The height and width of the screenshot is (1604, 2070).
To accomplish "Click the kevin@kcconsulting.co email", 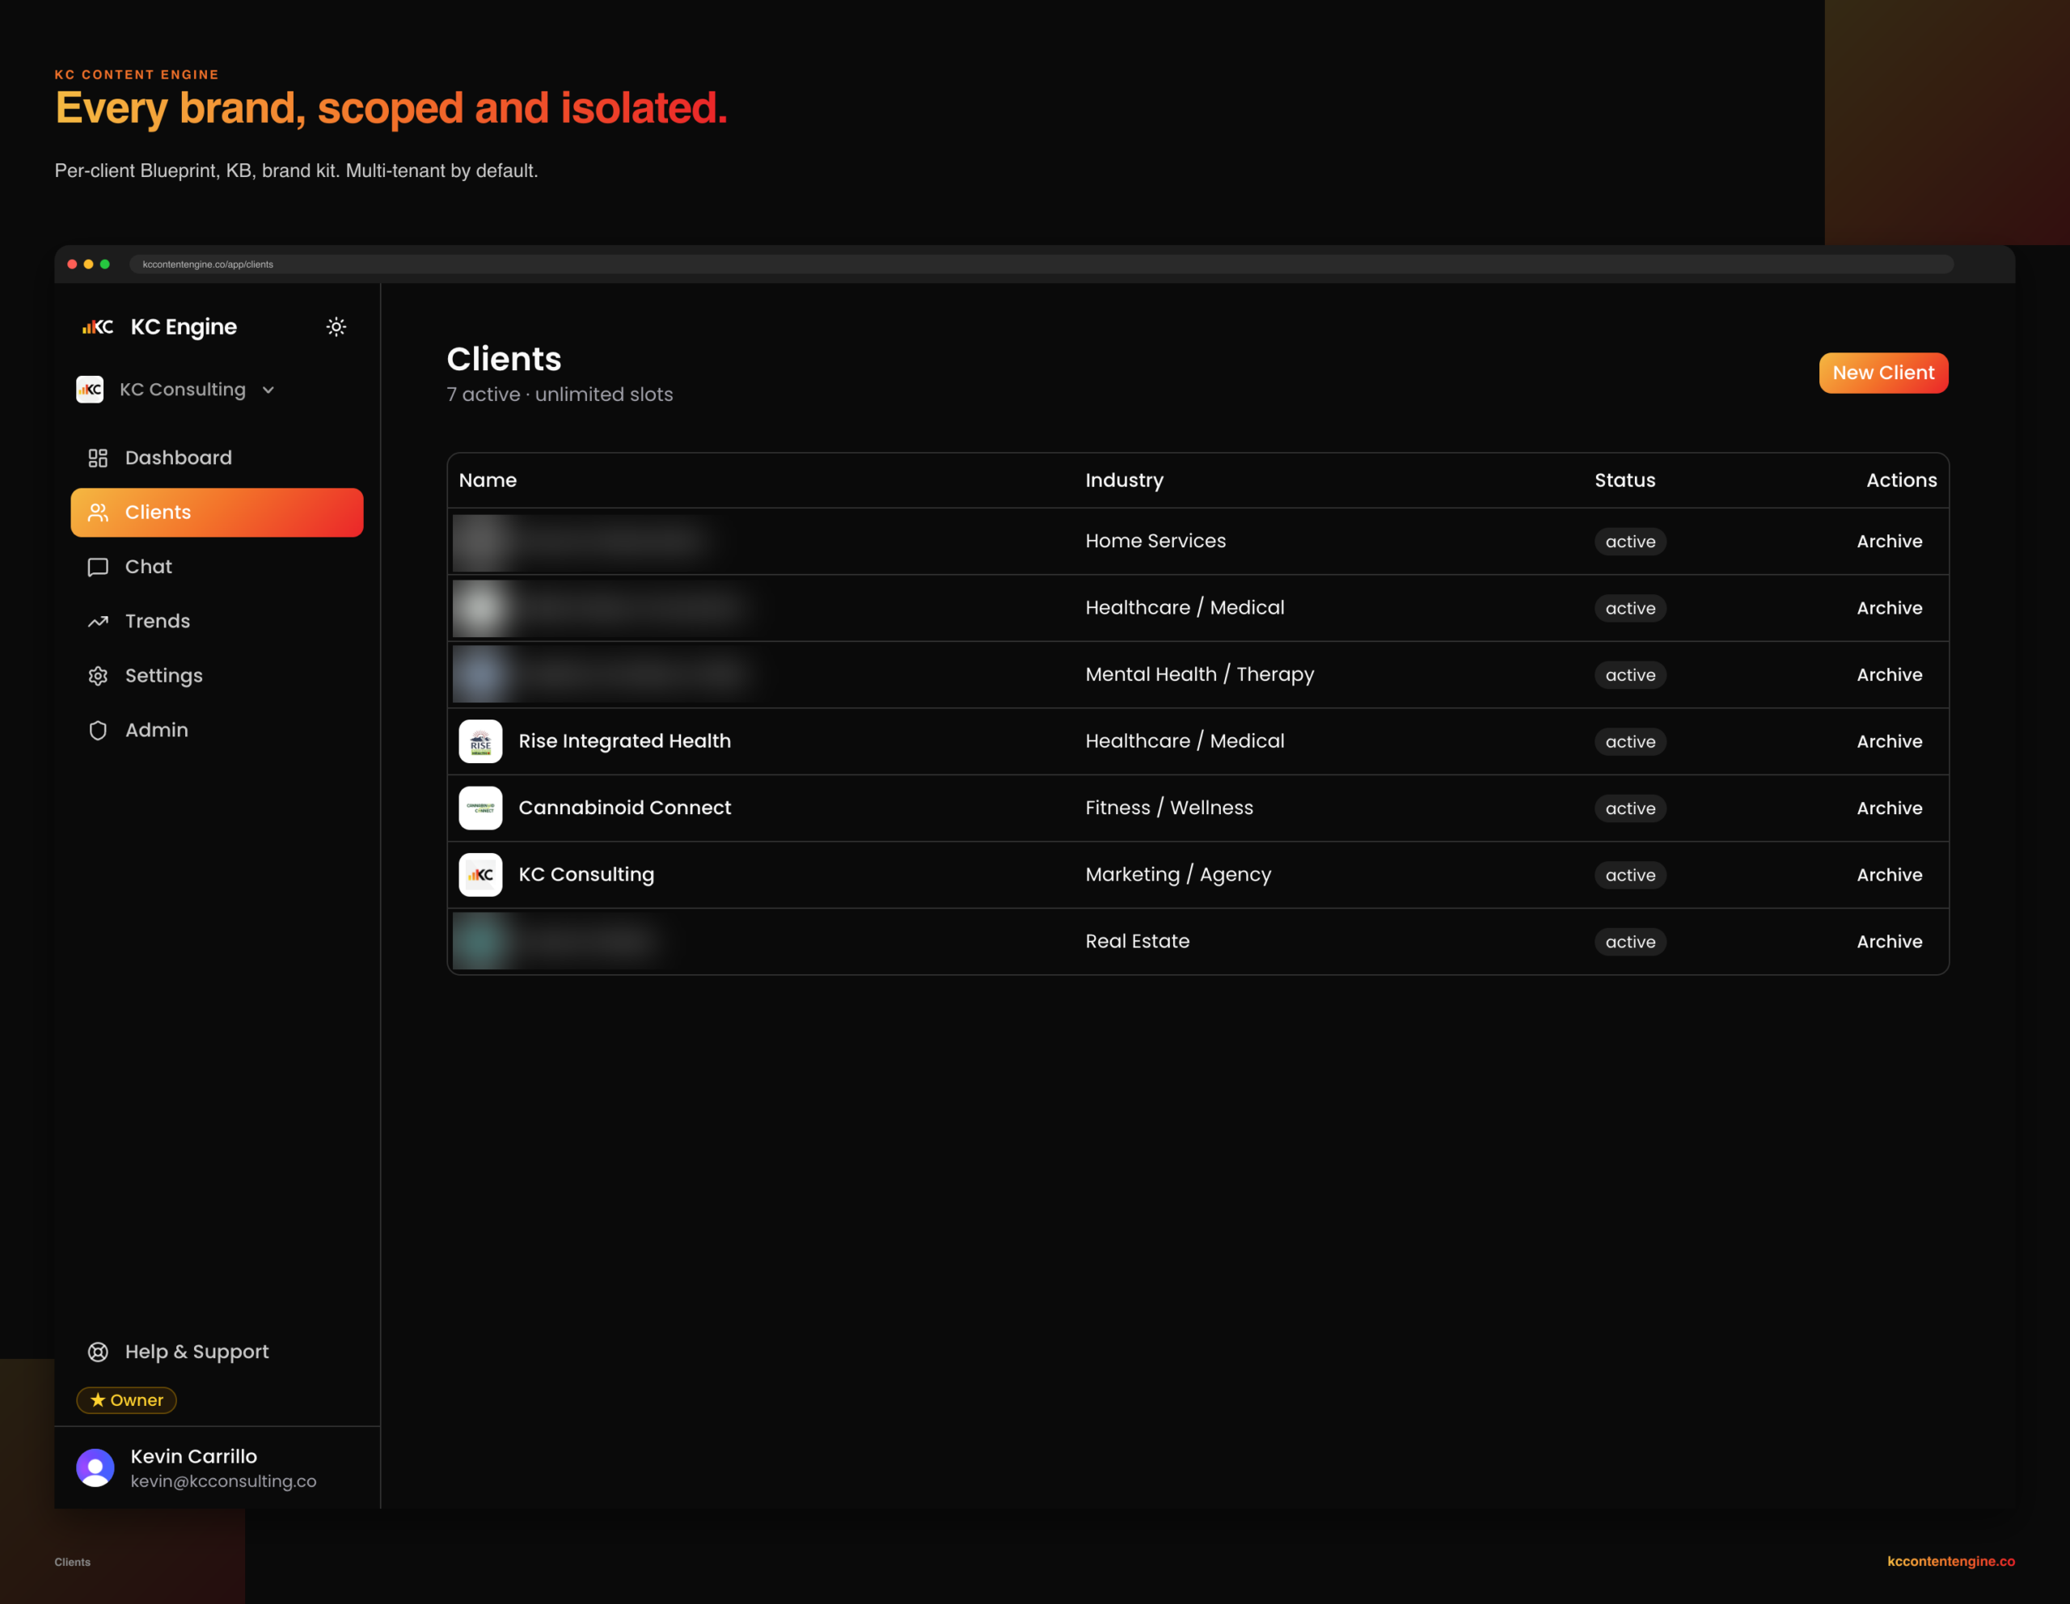I will [x=224, y=1481].
